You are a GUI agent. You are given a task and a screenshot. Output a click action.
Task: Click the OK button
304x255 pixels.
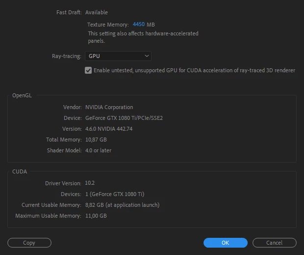(x=225, y=243)
